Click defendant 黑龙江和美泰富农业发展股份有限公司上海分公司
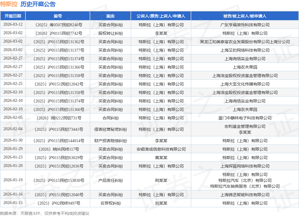This screenshot has height=216, width=299. pyautogui.click(x=245, y=42)
